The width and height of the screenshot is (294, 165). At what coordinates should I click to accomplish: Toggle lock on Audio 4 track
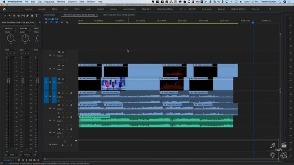(50, 132)
